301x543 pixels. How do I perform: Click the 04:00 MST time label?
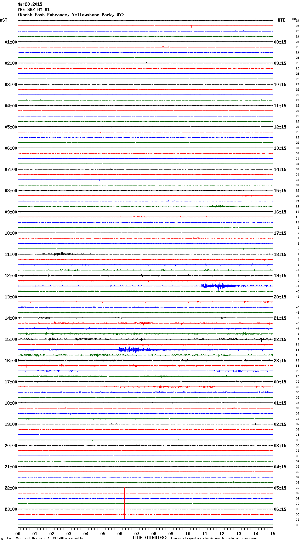pyautogui.click(x=11, y=106)
